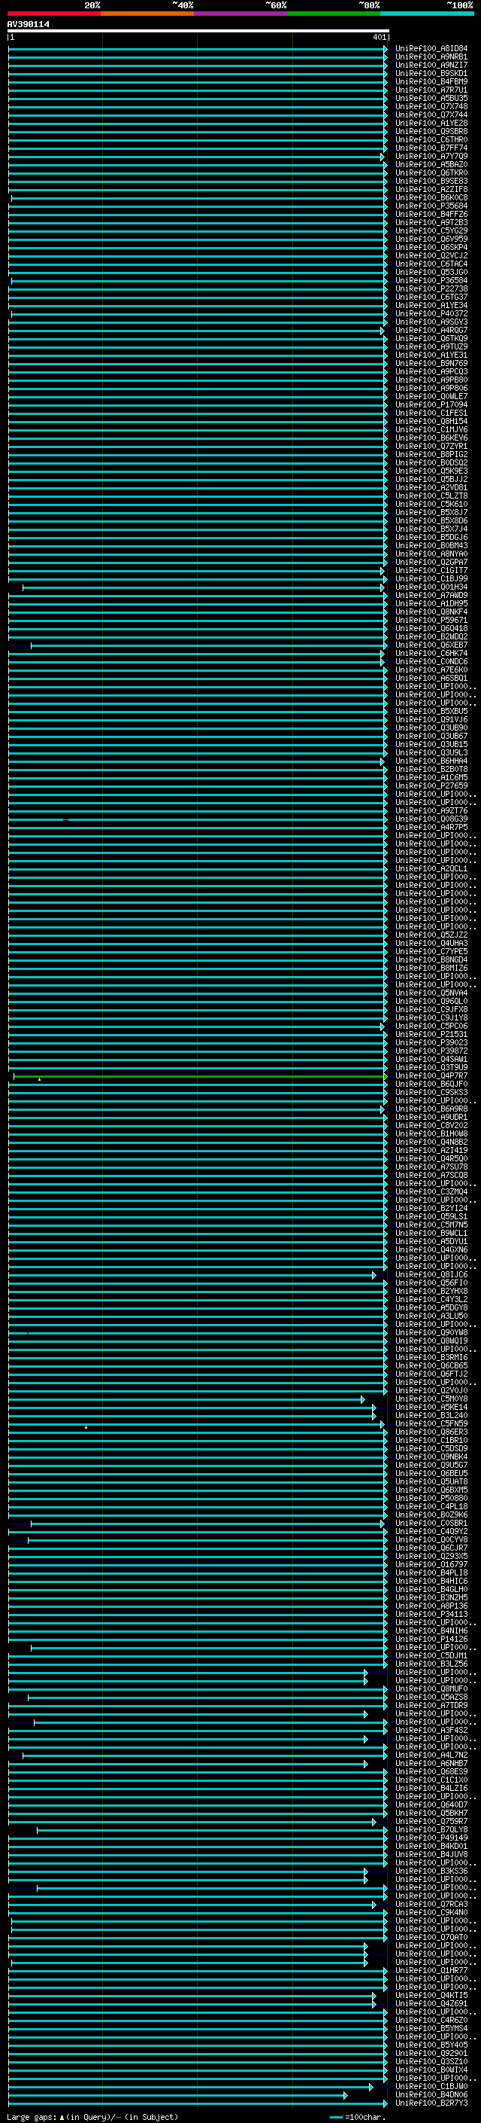Screen dimensions: 481x2123
Task: Select hit UniRef100_P22738
Action: [431, 289]
